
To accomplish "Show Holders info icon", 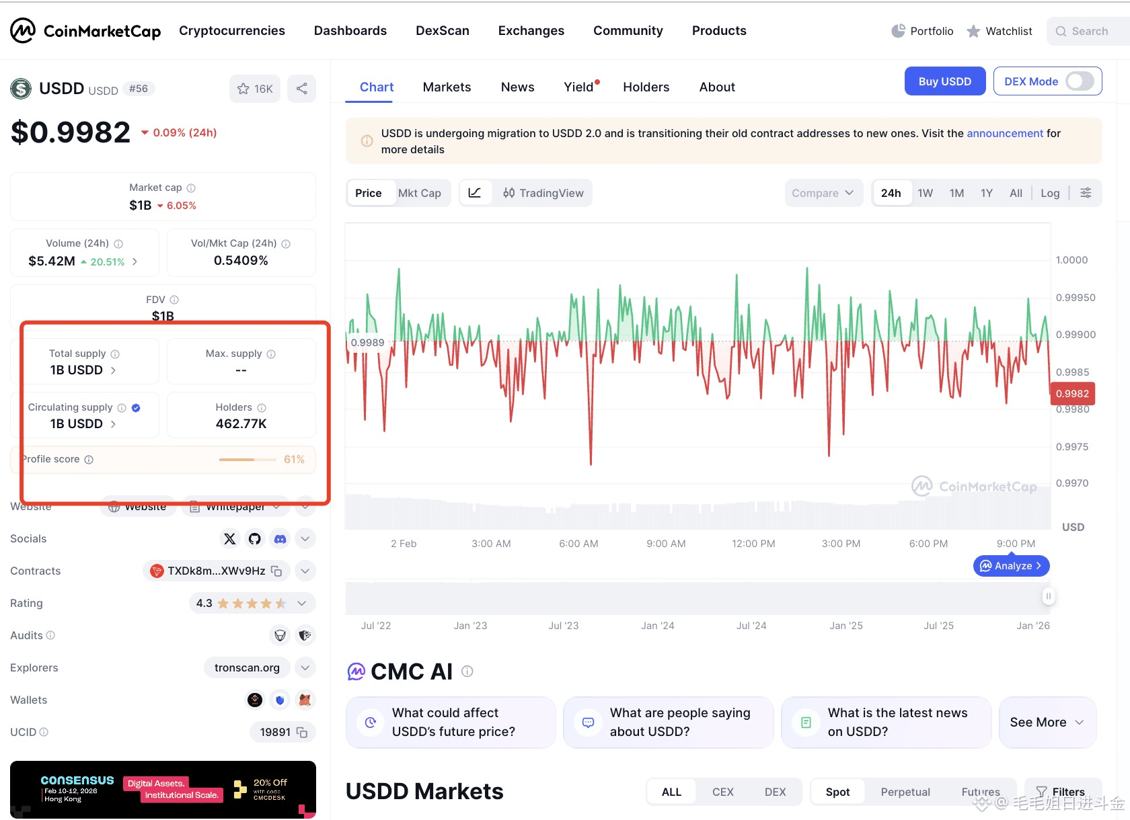I will click(262, 408).
